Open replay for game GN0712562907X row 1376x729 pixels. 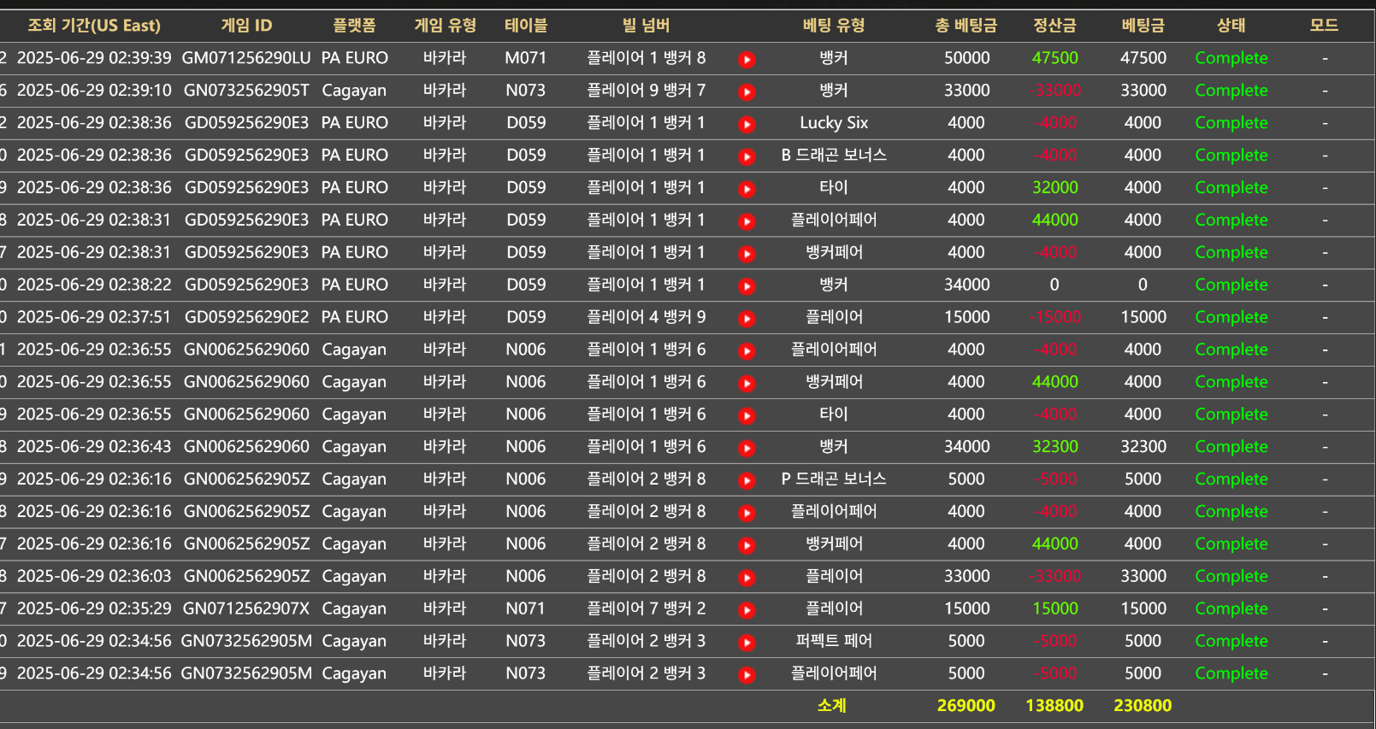tap(747, 610)
